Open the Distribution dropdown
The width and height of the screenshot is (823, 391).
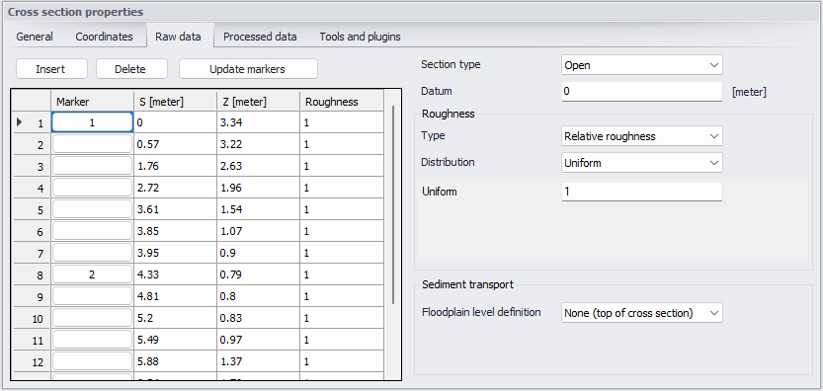[x=642, y=163]
